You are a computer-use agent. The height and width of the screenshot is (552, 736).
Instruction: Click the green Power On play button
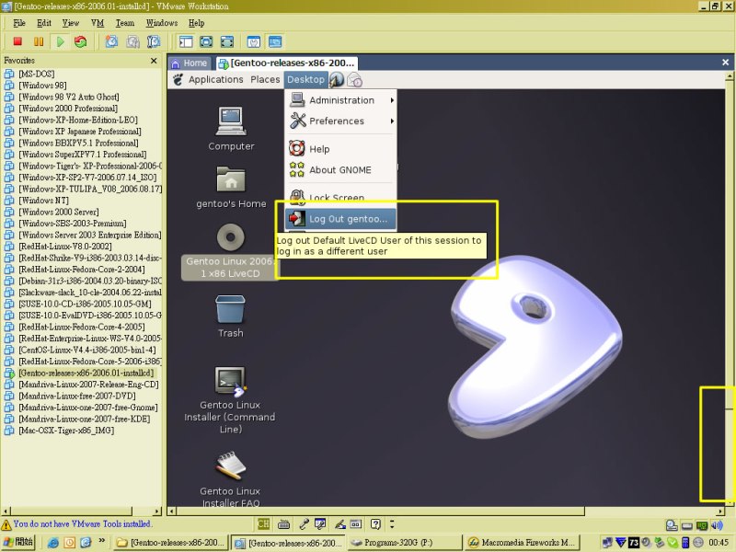(x=60, y=41)
